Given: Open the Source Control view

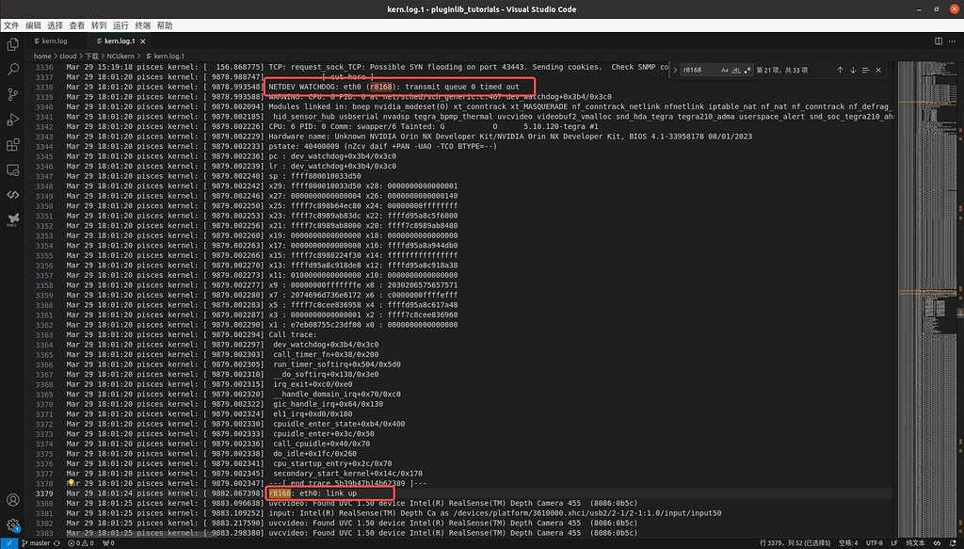Looking at the screenshot, I should click(12, 94).
